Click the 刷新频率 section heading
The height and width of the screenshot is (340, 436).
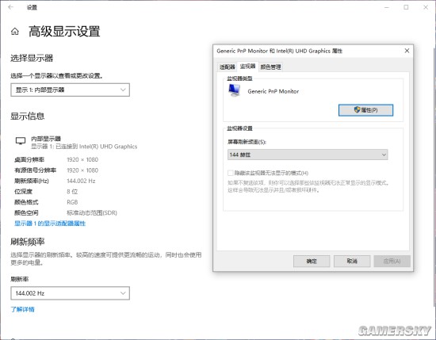(28, 242)
